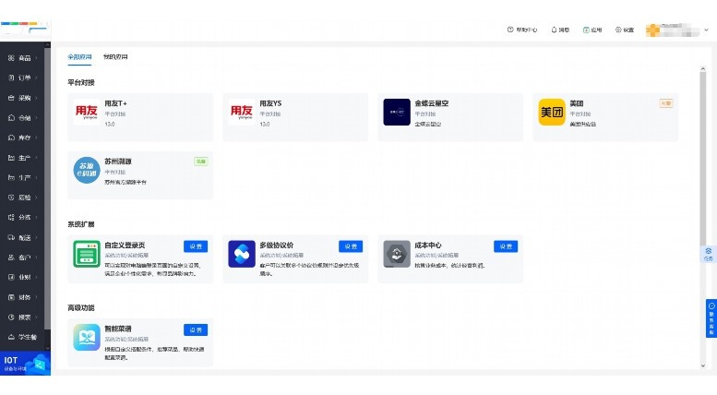Click the company logo at top-left

(x=25, y=30)
